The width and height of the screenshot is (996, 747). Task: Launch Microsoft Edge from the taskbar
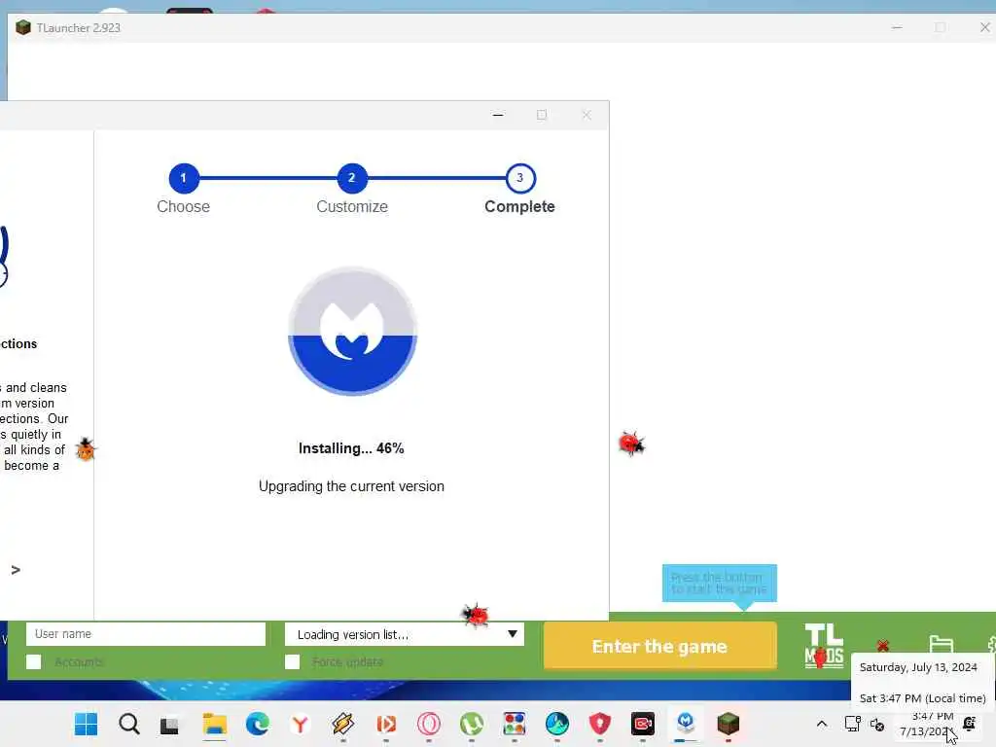(x=257, y=724)
